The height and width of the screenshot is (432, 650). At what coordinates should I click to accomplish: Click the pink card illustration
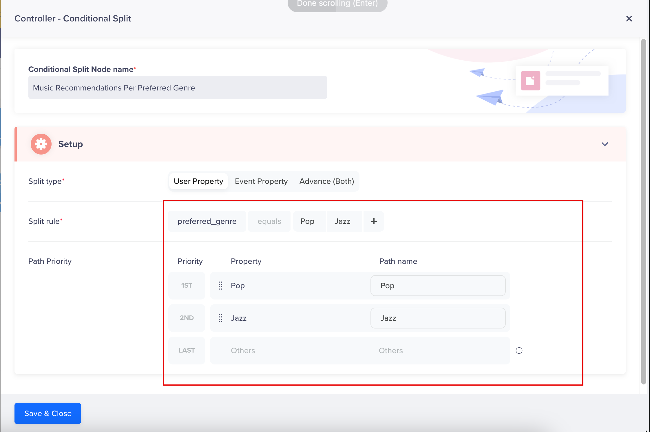[530, 81]
